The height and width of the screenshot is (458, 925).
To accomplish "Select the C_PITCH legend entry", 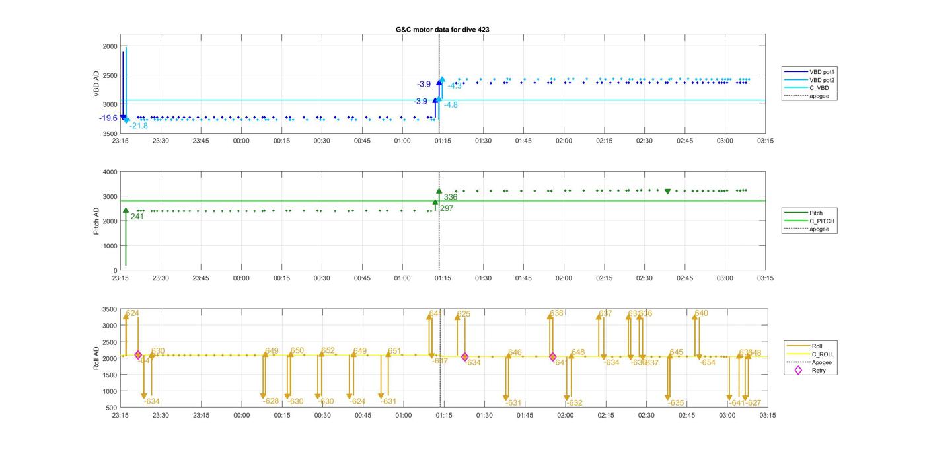I will pos(808,221).
